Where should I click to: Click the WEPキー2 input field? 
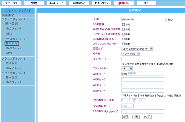(x=143, y=79)
